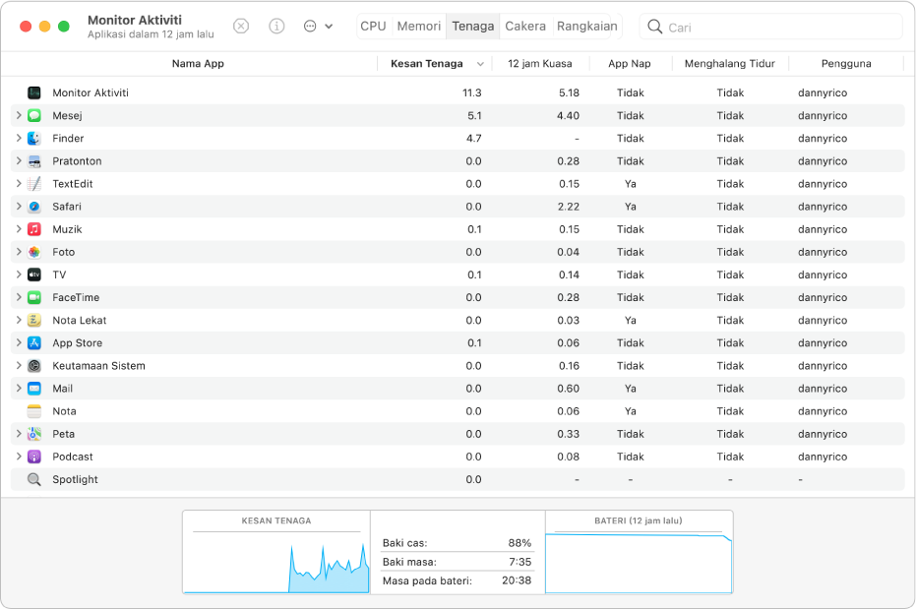Sort by Pengguna column header
This screenshot has height=610, width=916.
point(846,64)
